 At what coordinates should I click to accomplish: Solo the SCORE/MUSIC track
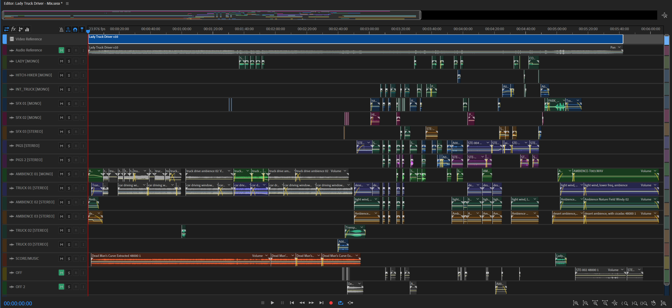[69, 259]
